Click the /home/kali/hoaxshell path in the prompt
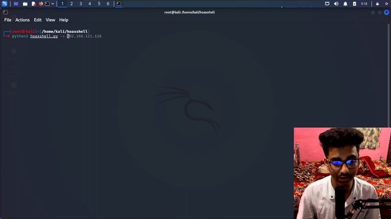 tap(65, 32)
